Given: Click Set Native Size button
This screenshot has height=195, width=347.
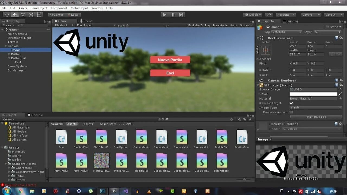Looking at the screenshot, I should 316,117.
